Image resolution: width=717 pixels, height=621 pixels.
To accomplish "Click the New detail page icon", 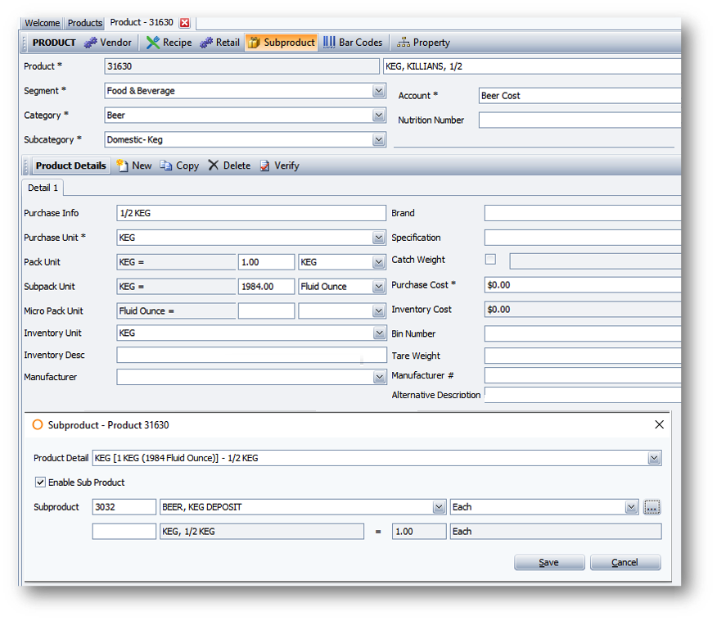I will point(122,165).
